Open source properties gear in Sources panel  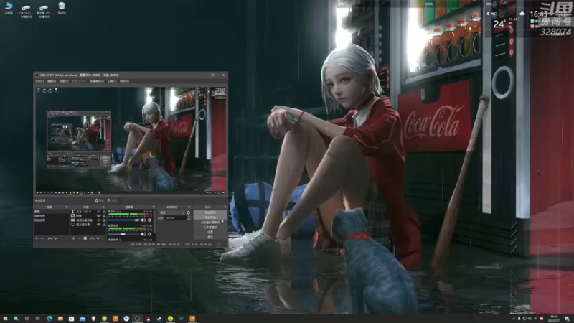click(85, 238)
